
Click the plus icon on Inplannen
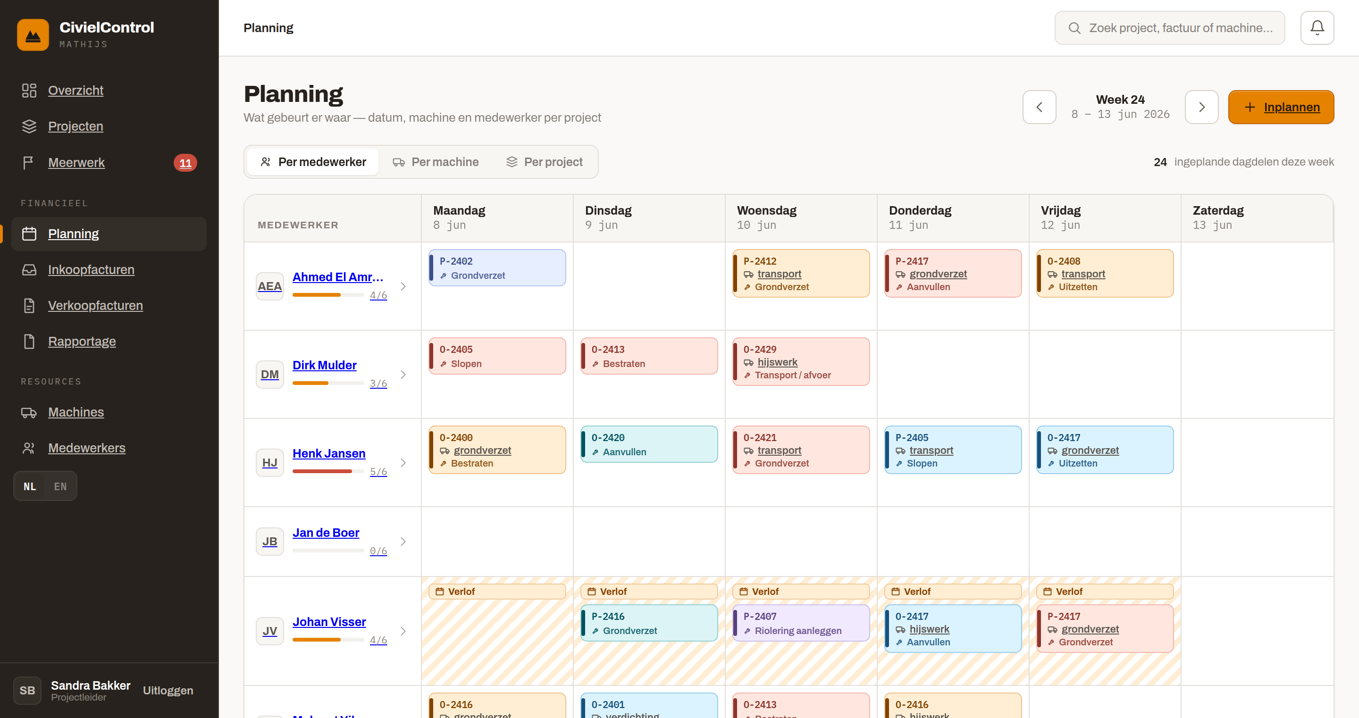click(x=1249, y=107)
